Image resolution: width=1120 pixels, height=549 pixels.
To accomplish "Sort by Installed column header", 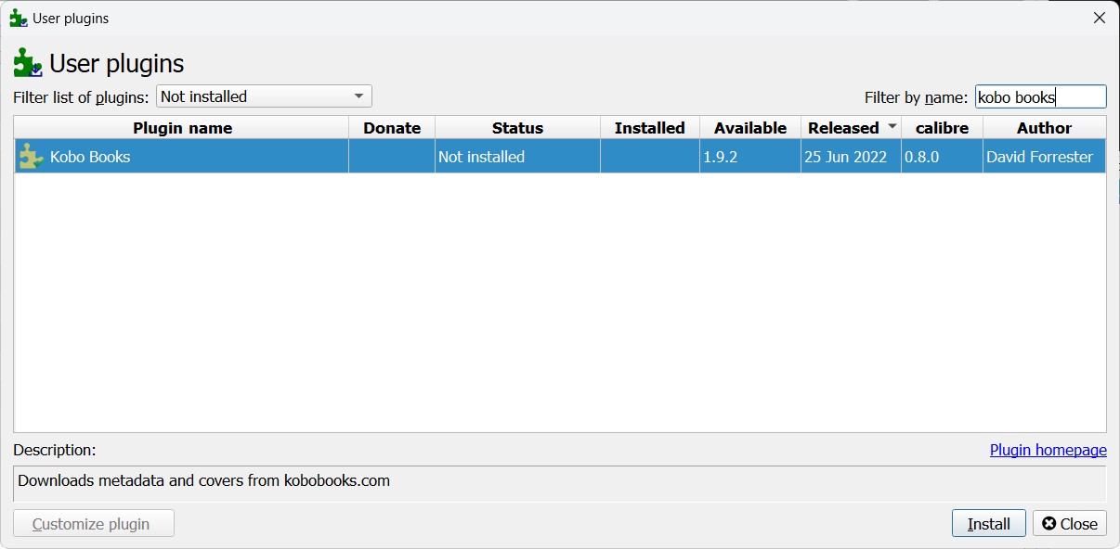I will coord(650,128).
